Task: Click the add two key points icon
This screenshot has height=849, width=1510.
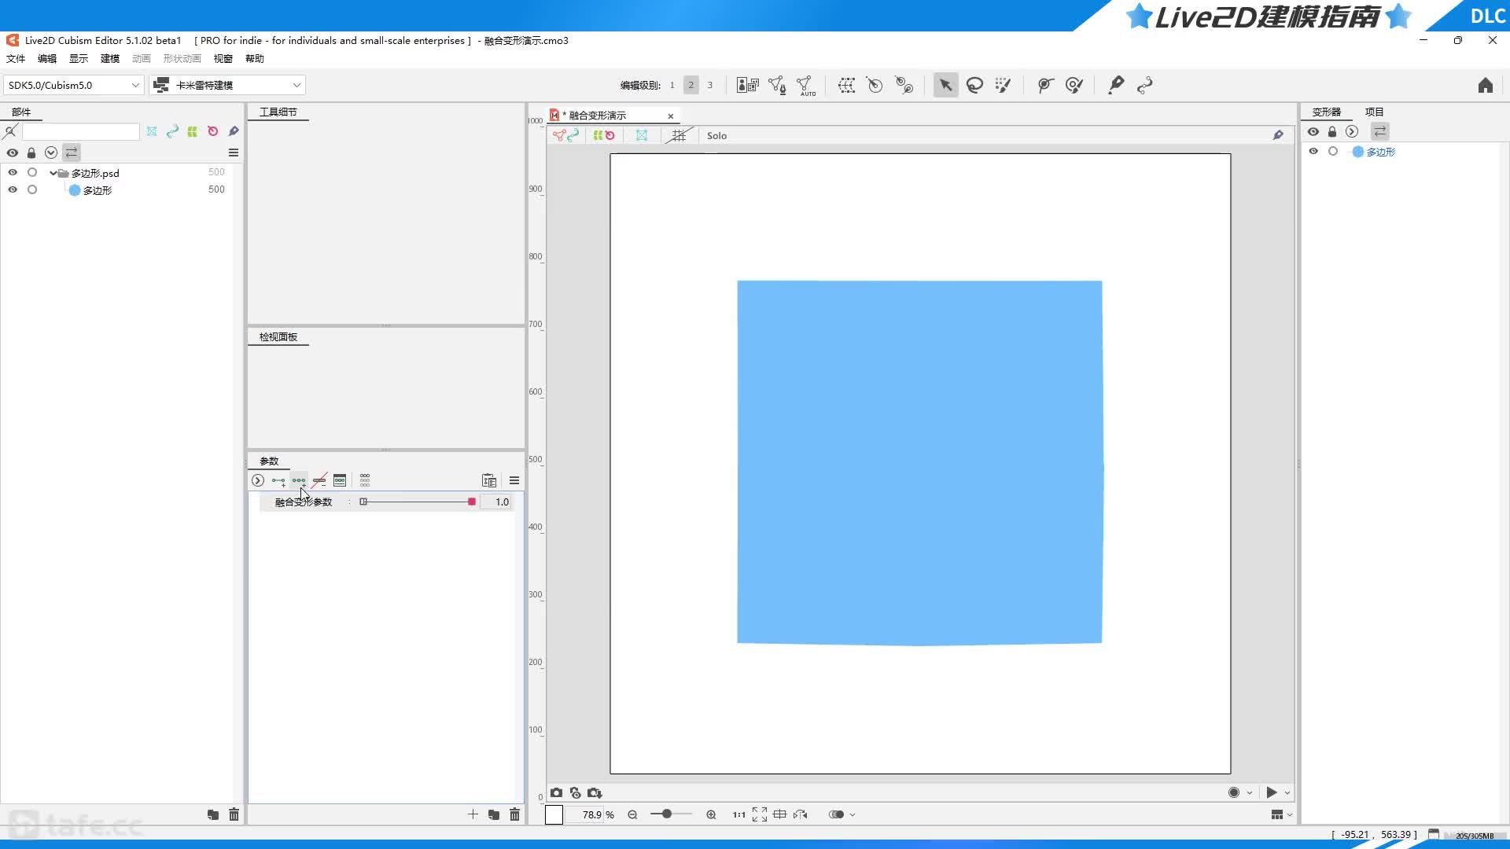Action: 278,480
